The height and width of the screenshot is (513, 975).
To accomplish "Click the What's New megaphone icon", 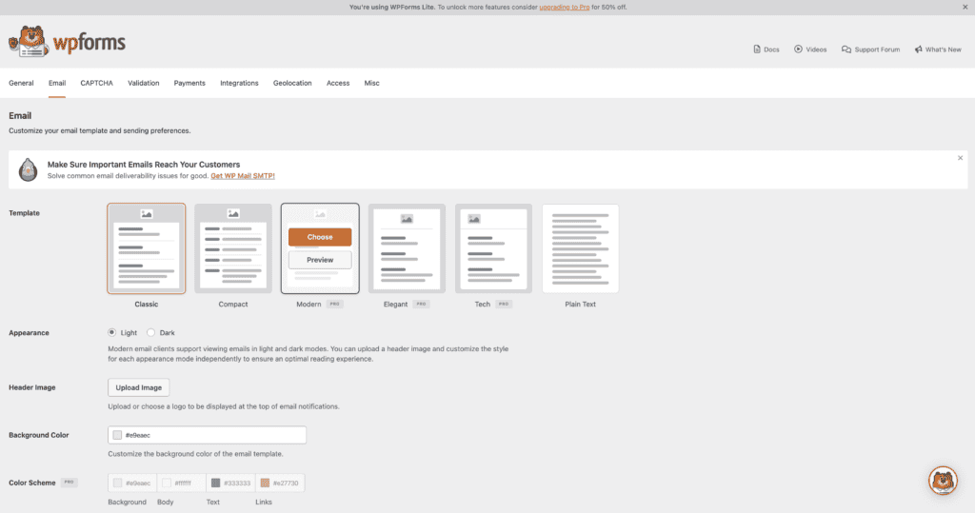I will 919,49.
